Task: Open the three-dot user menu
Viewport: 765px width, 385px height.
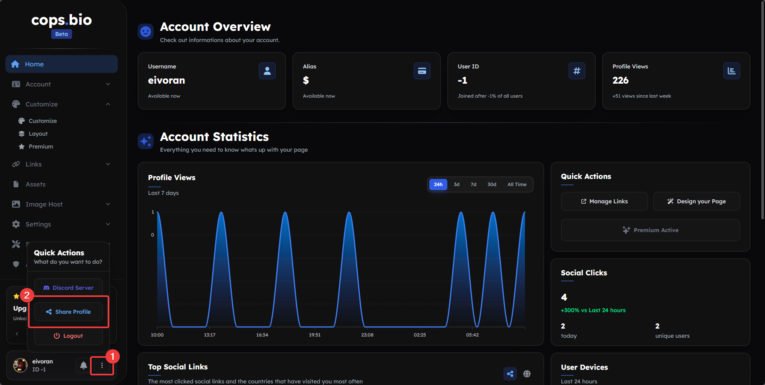Action: (x=102, y=365)
